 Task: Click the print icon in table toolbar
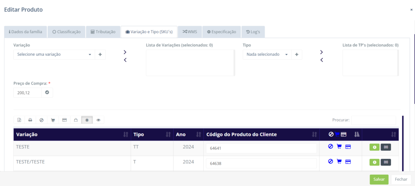point(30,120)
